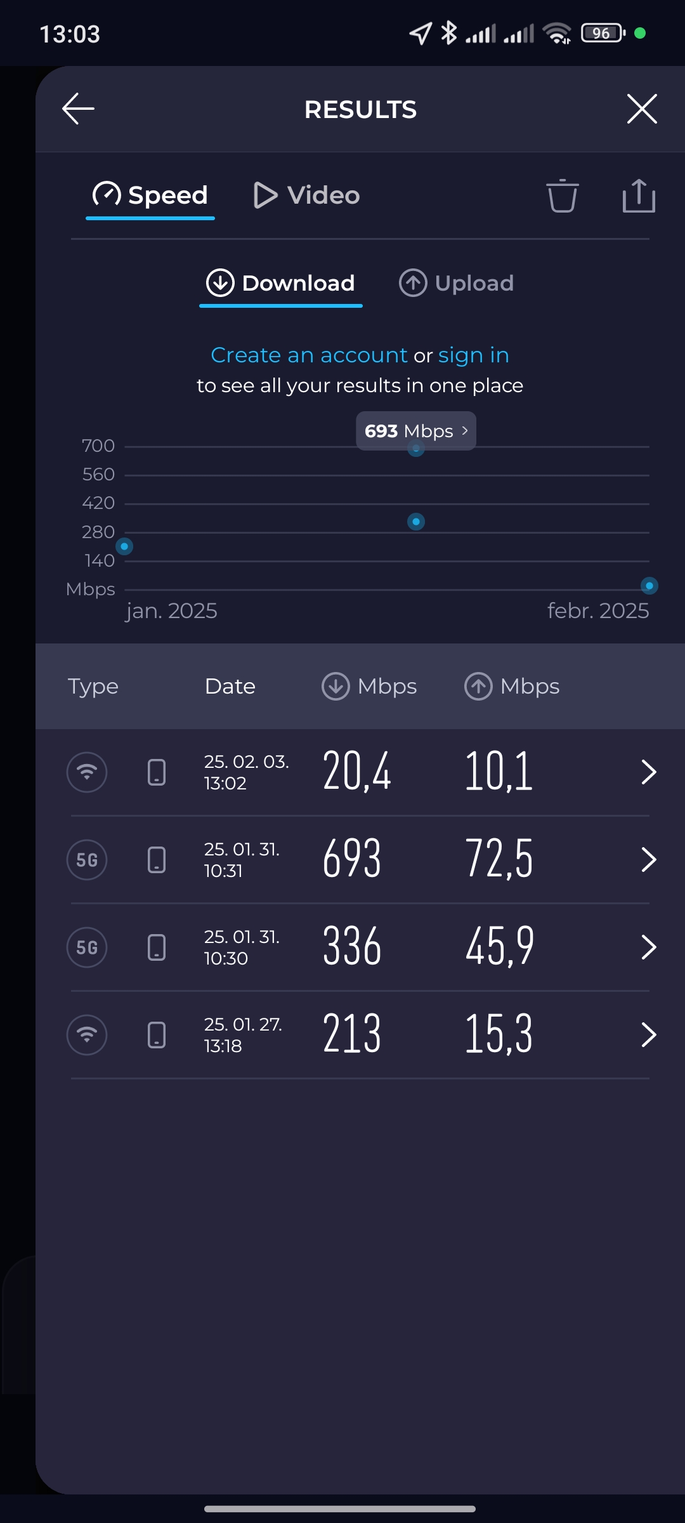Open chevron for the 693 Mbps result
This screenshot has height=1523, width=685.
[x=648, y=860]
